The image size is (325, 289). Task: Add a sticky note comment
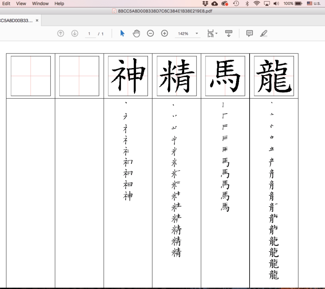(x=250, y=34)
